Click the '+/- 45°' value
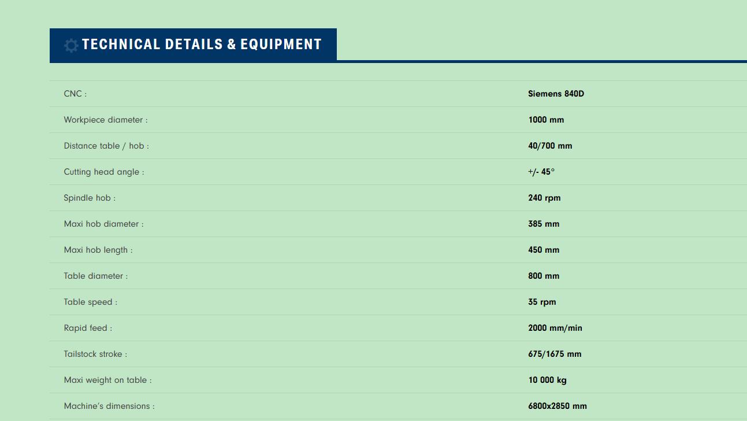747x421 pixels. click(x=541, y=172)
